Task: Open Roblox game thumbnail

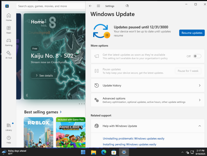Action: click(38, 132)
